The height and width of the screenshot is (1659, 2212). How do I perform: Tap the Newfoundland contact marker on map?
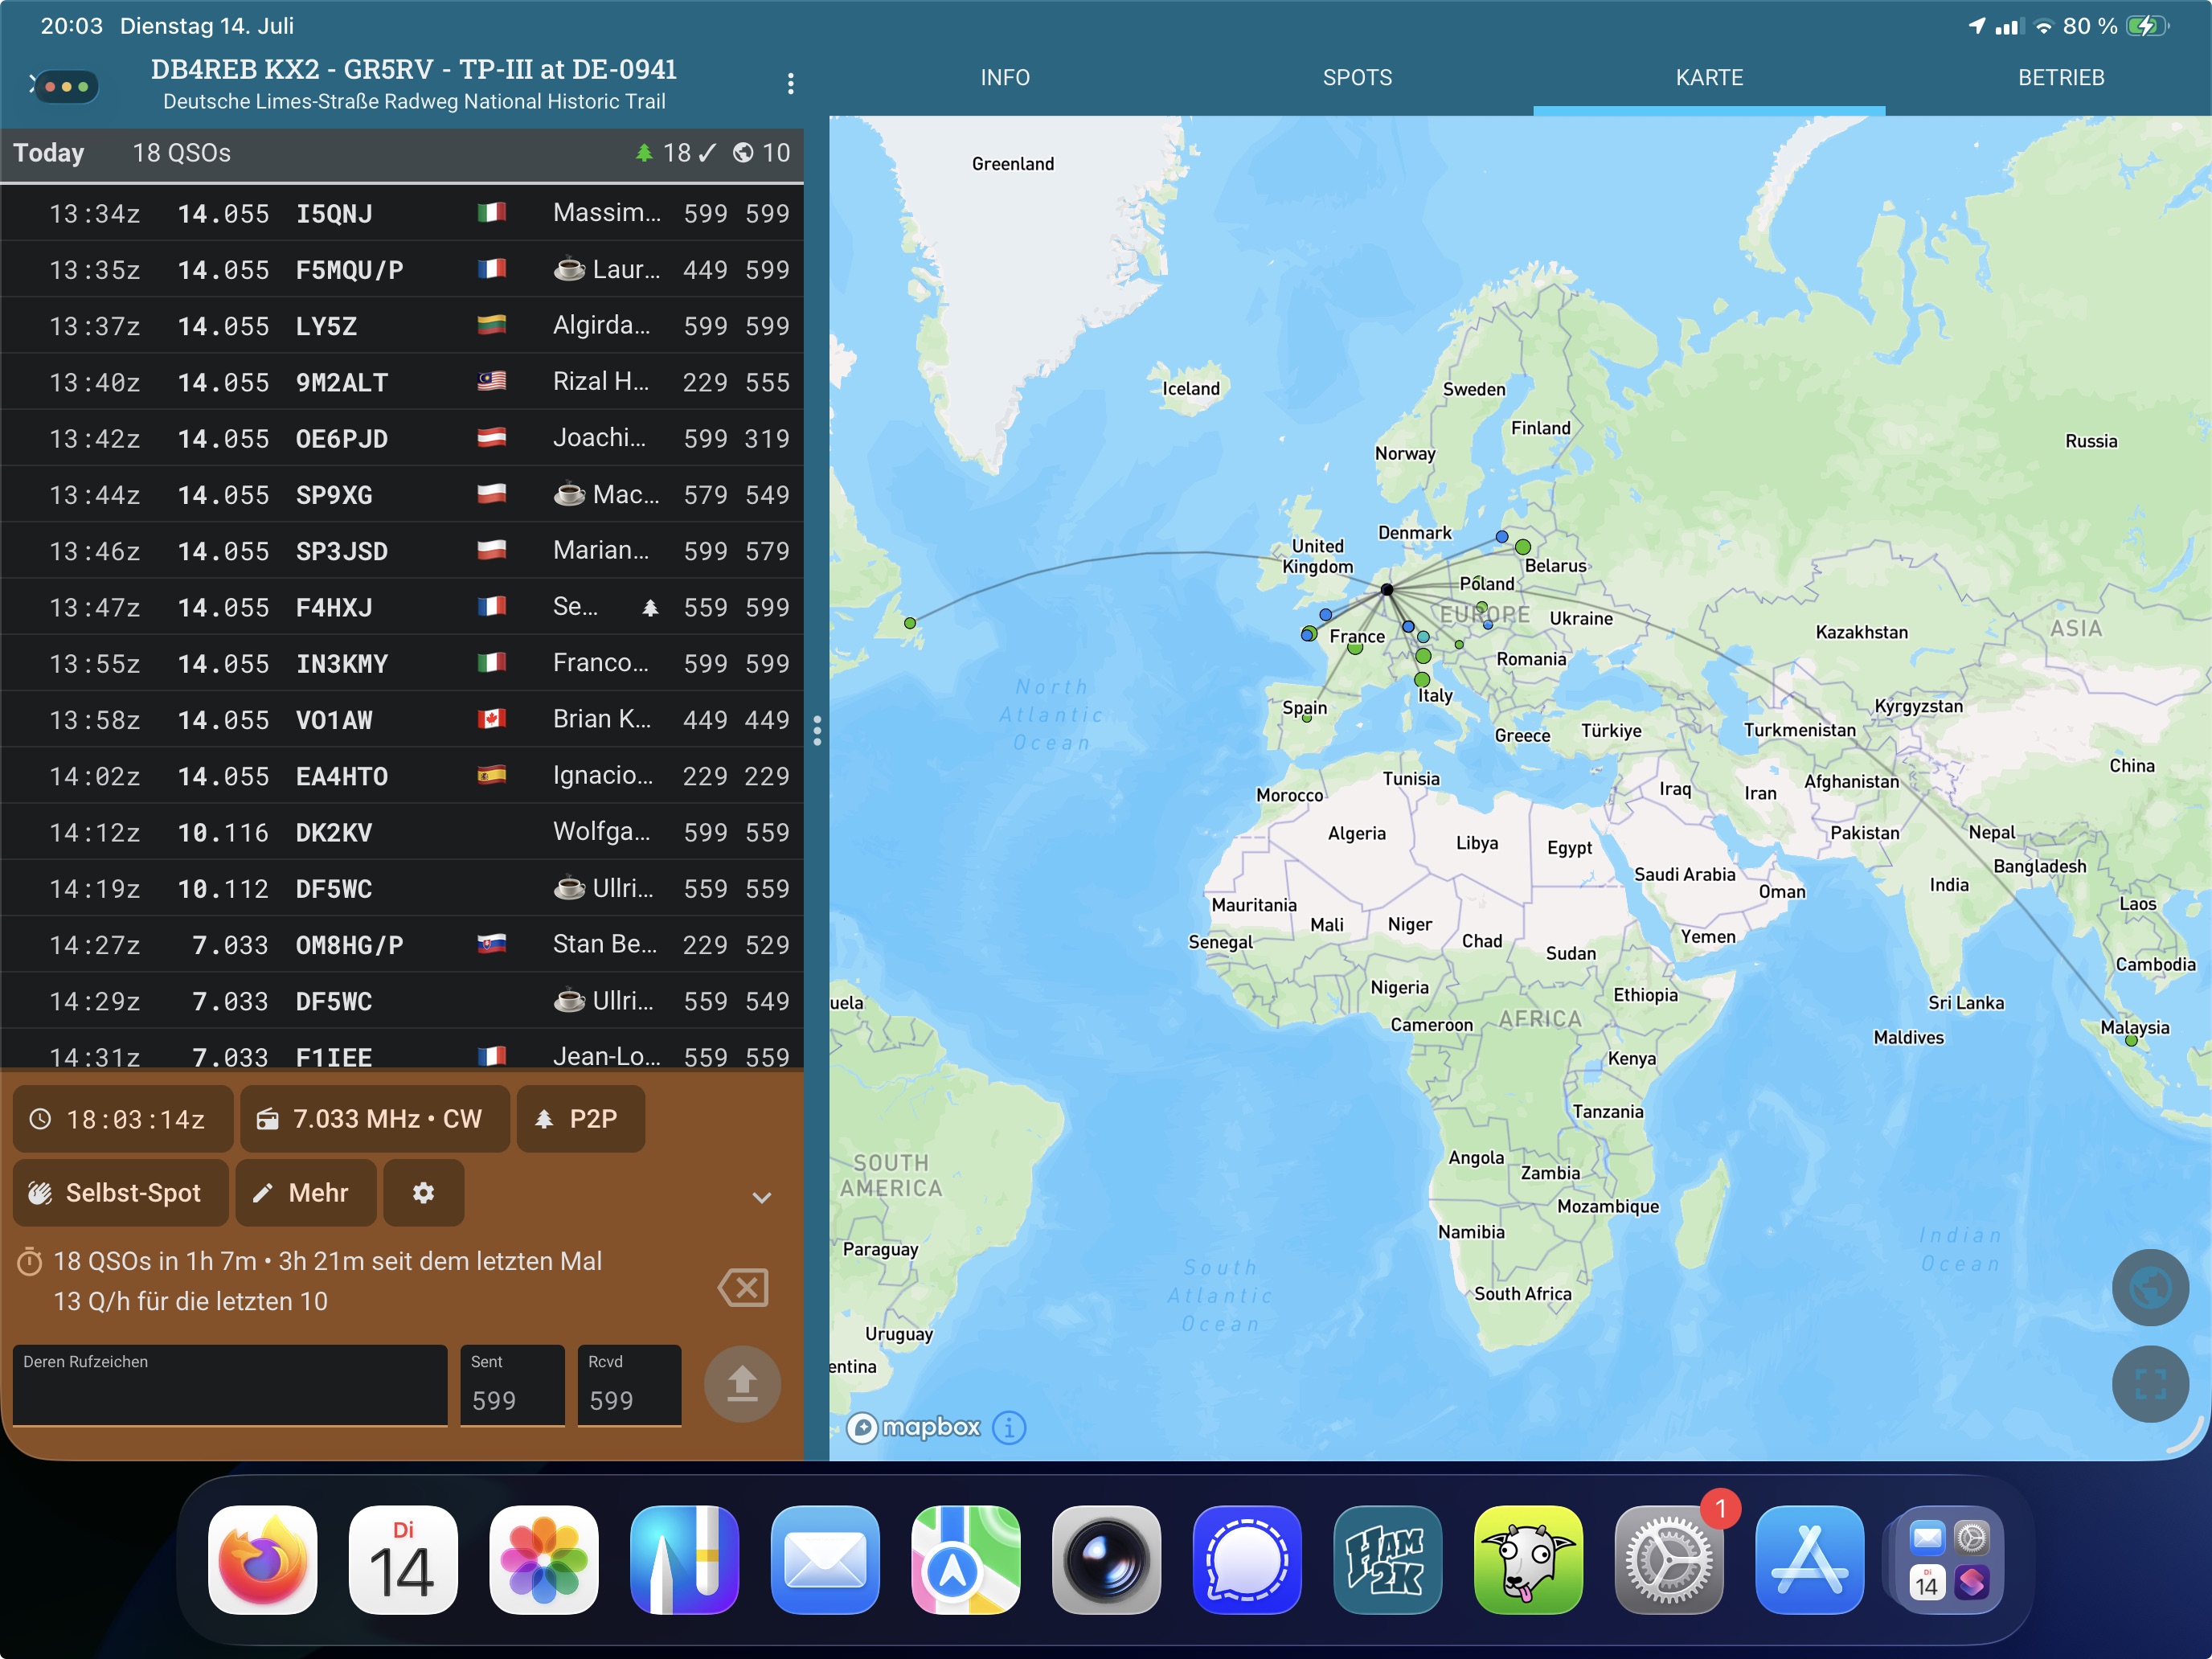910,623
